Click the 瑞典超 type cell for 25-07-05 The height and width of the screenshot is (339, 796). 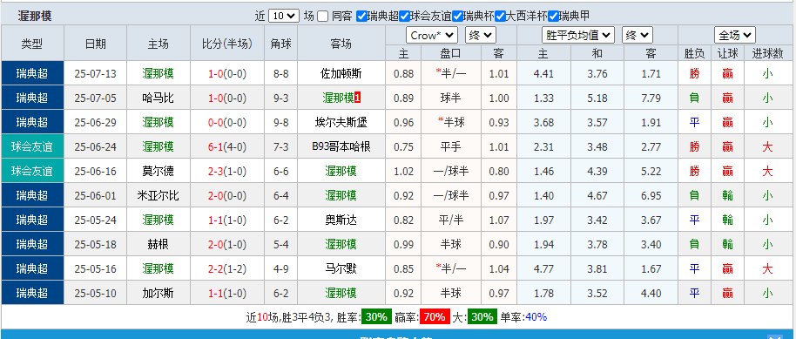[x=32, y=98]
